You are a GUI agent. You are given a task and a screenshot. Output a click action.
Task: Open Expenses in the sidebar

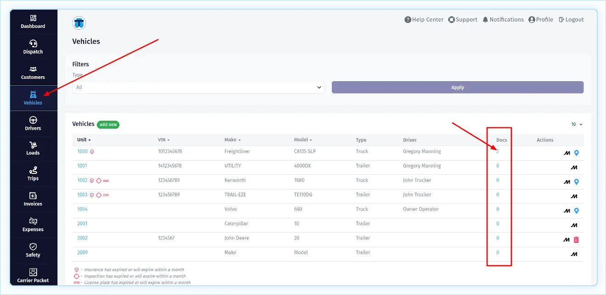[33, 225]
